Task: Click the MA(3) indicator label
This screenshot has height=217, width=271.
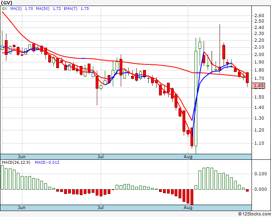Action: (x=16, y=9)
